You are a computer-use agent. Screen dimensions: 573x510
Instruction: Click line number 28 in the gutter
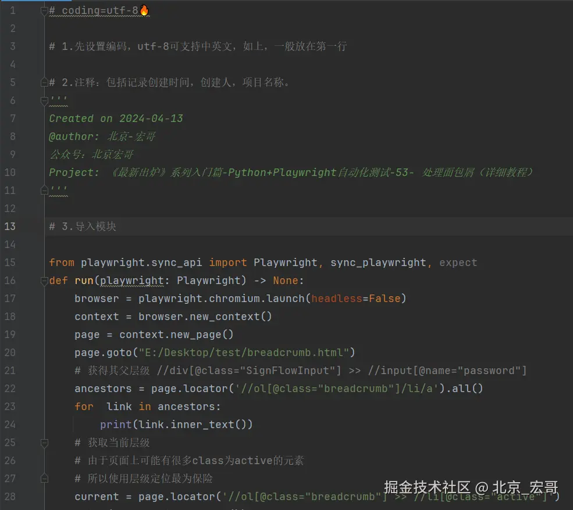pyautogui.click(x=10, y=497)
